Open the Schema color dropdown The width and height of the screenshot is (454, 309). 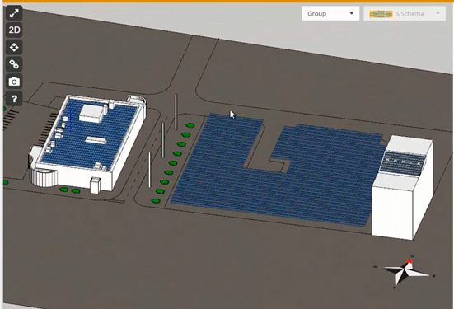click(x=405, y=14)
